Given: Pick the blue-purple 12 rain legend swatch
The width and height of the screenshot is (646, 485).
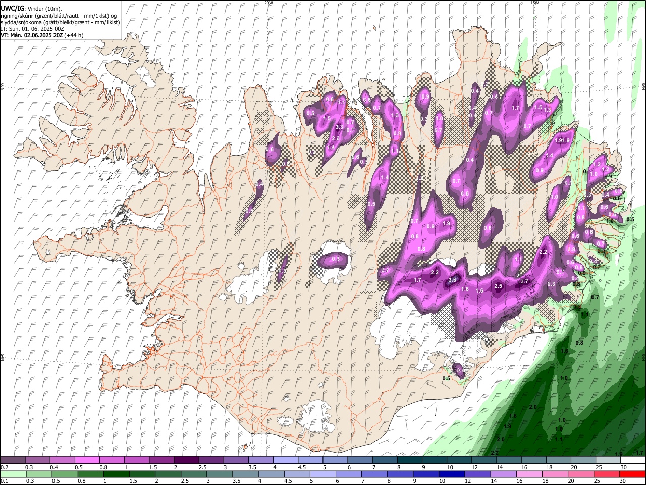Looking at the screenshot, I should (477, 474).
